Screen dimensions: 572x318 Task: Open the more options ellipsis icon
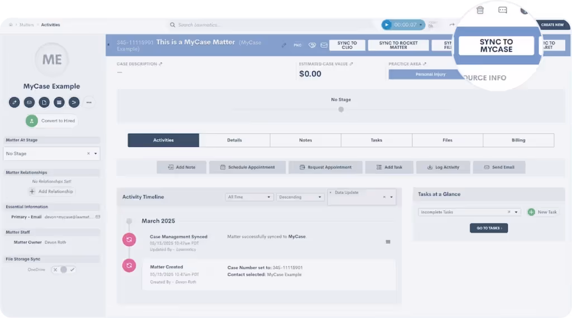tap(89, 102)
